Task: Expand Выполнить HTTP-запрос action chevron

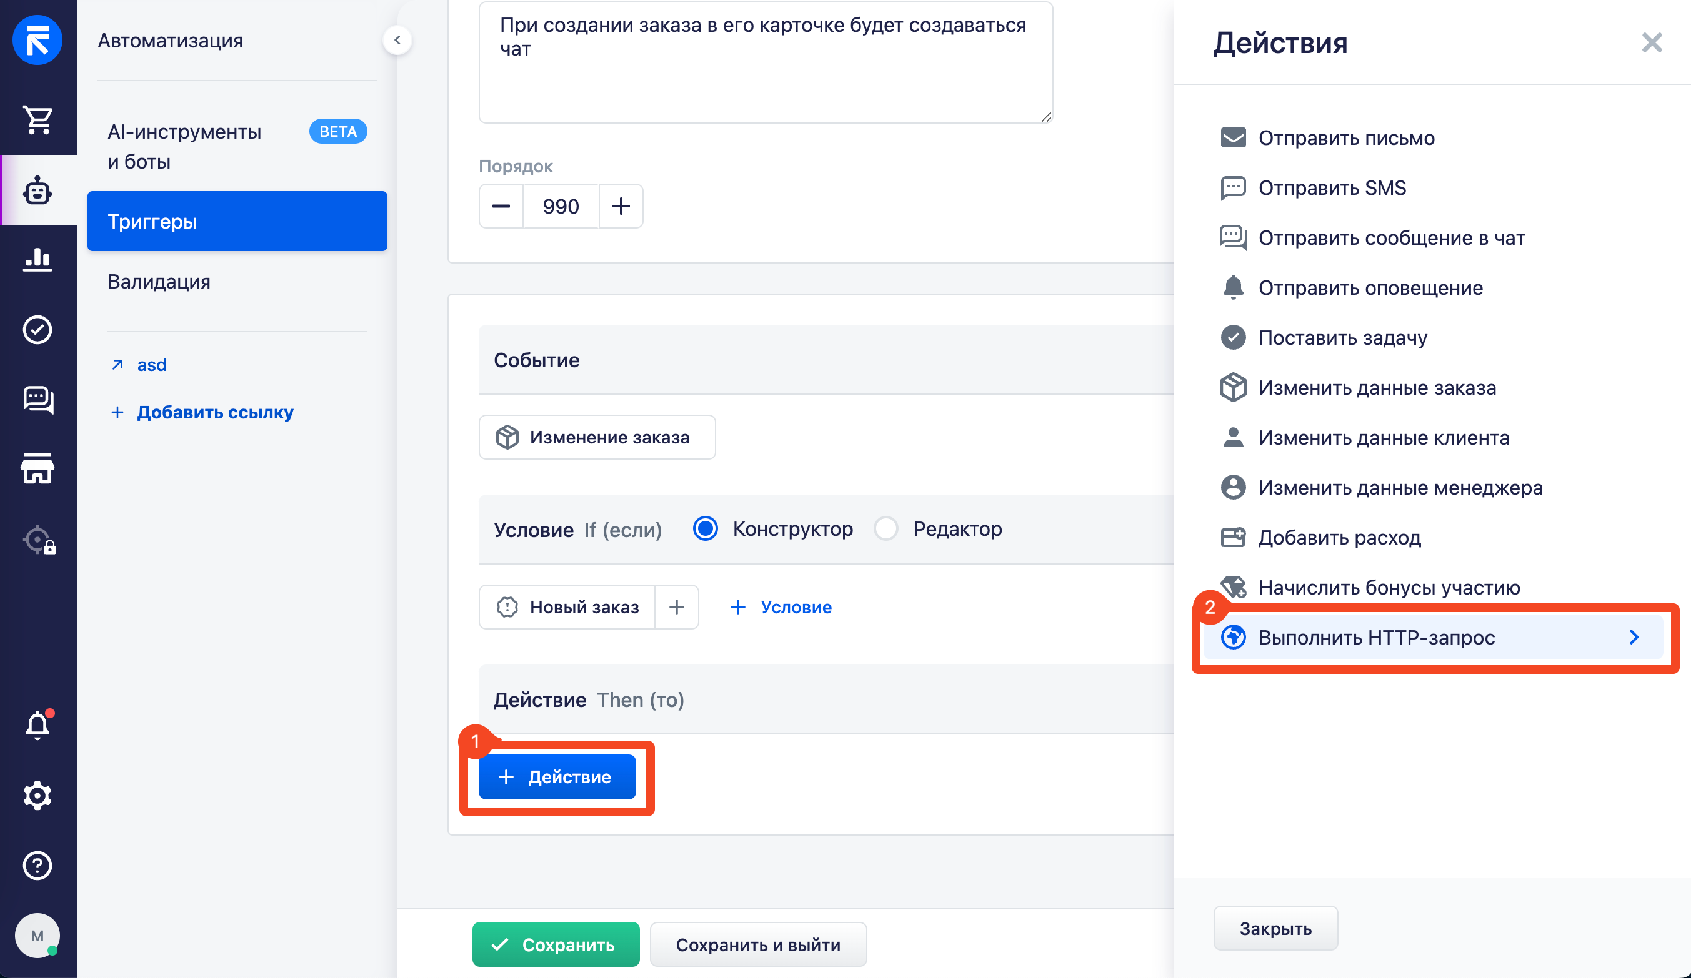Action: [1634, 637]
